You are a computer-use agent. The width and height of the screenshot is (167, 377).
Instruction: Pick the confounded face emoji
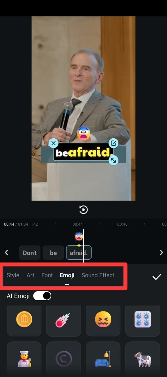click(x=103, y=320)
